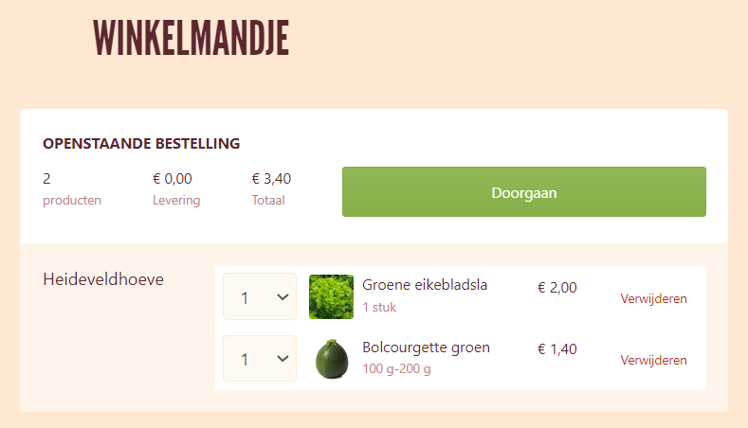Click the 100 g-200 g weight label
This screenshot has width=748, height=428.
[396, 369]
